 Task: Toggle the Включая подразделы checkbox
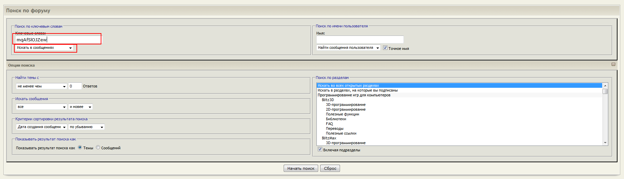320,149
